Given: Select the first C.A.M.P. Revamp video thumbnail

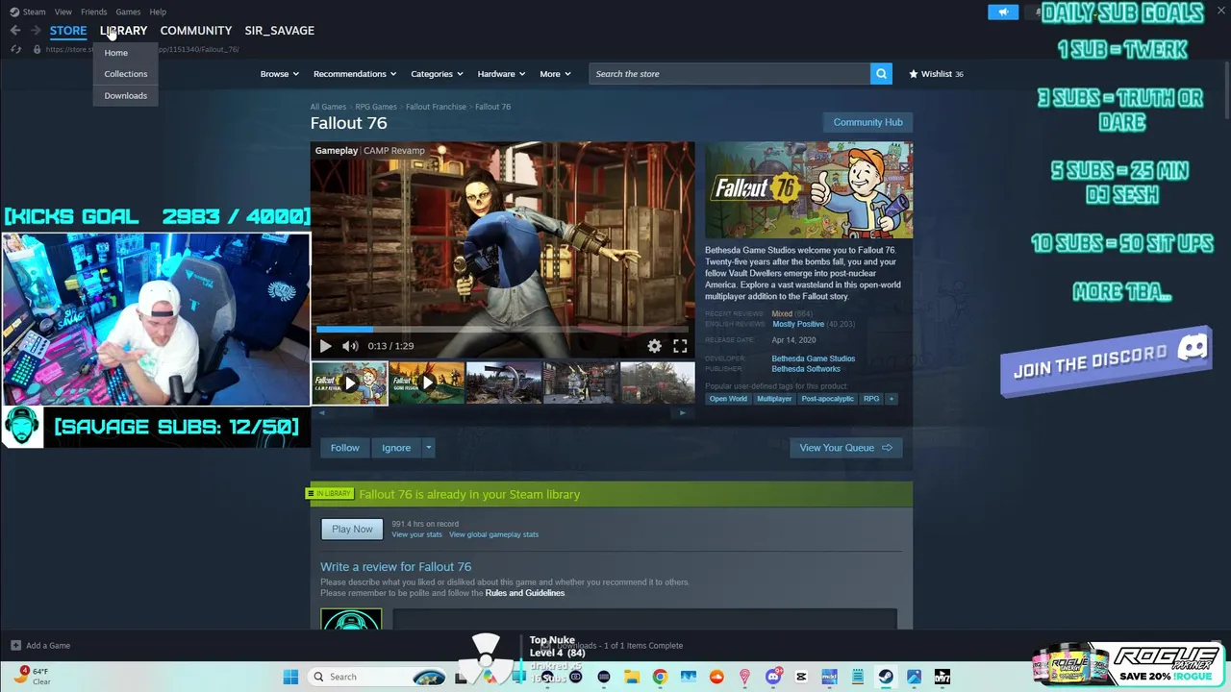Looking at the screenshot, I should click(x=349, y=383).
